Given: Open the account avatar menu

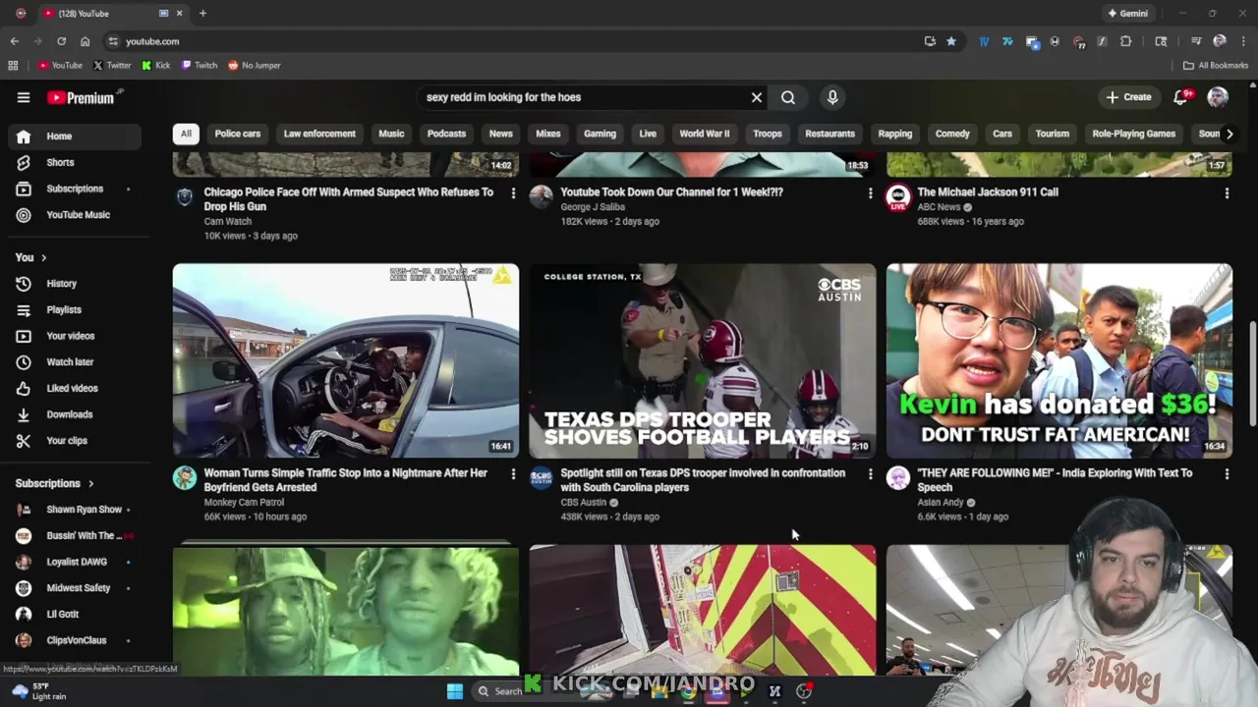Looking at the screenshot, I should click(1218, 97).
